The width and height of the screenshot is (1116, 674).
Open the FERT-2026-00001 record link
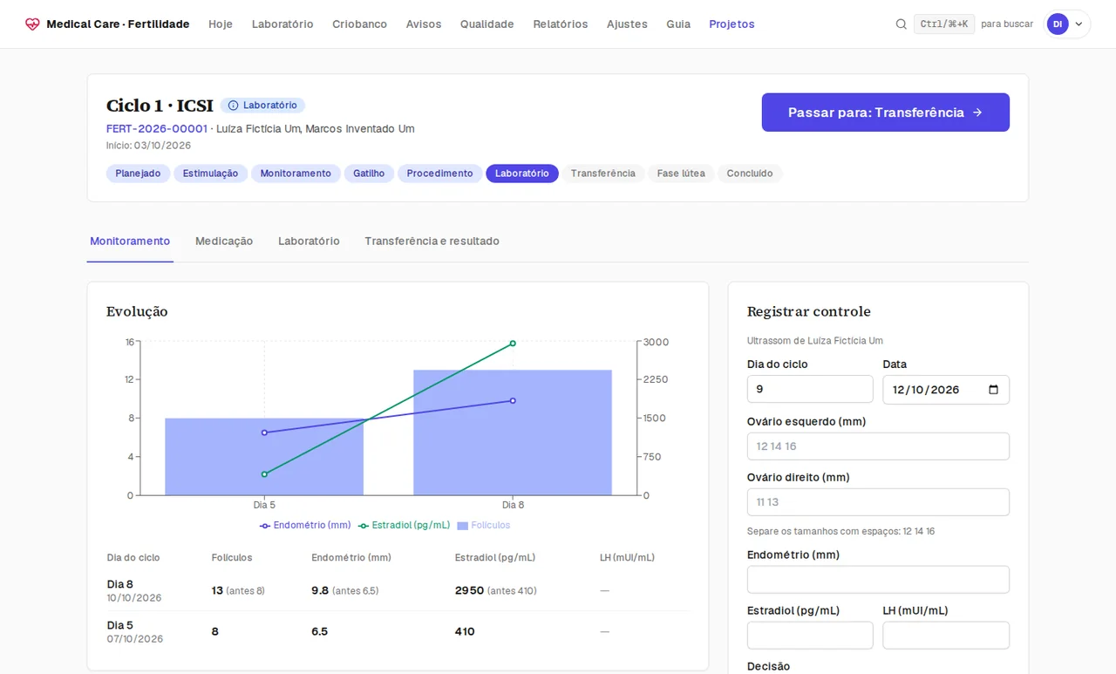pos(157,129)
